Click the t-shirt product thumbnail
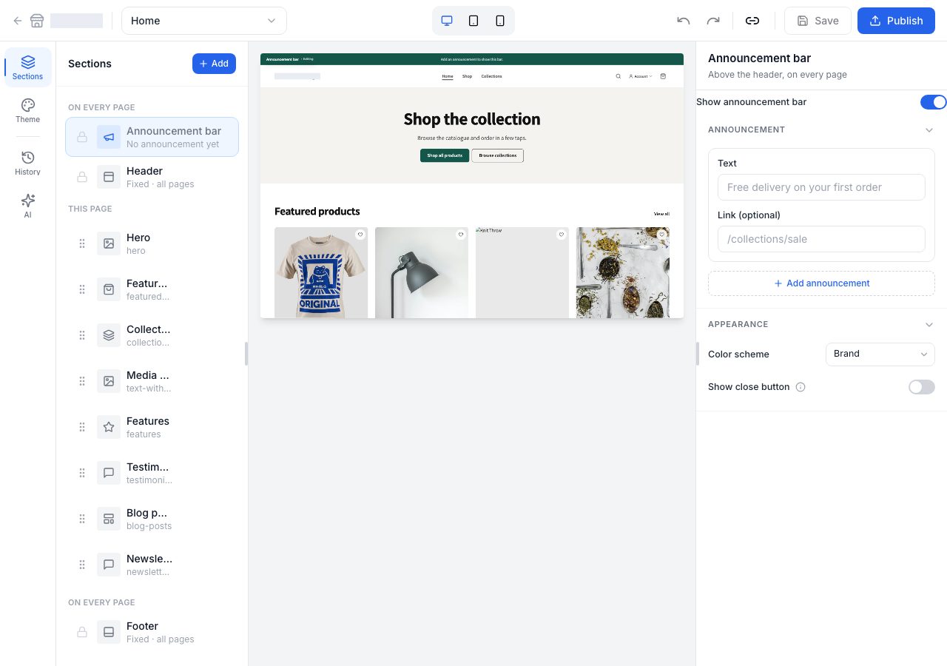 (x=321, y=272)
